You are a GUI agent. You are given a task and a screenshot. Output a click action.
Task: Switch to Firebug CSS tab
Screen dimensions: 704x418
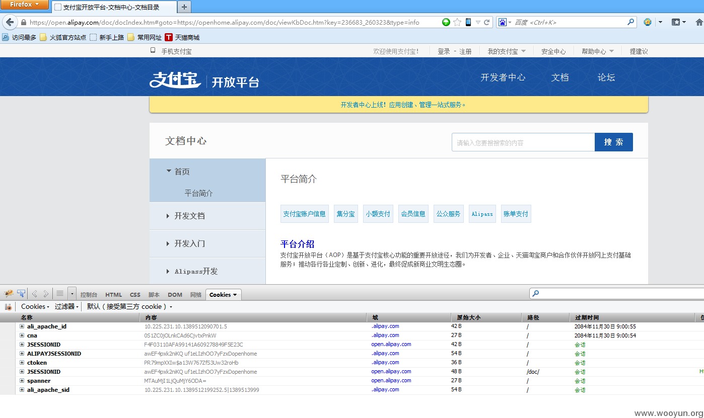point(135,295)
